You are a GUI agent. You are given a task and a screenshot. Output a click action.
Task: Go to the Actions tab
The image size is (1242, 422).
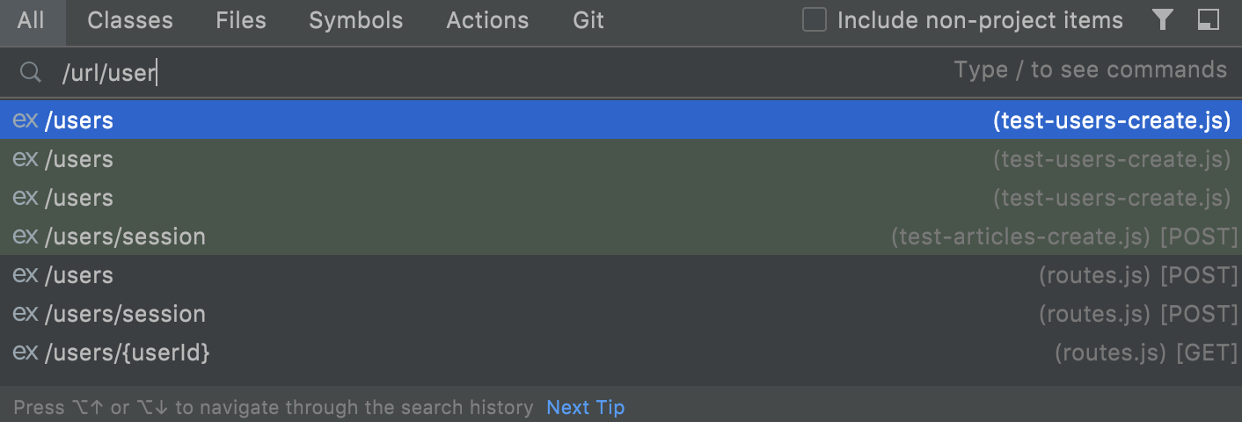tap(487, 21)
